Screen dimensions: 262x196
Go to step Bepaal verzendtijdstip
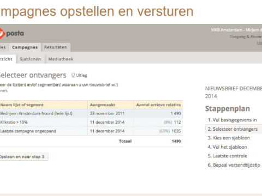234,165
